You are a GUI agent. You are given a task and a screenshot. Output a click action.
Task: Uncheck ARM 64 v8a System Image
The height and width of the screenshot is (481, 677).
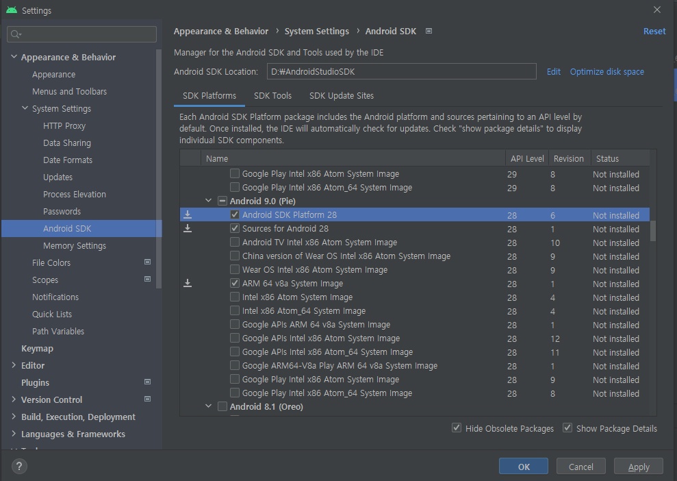click(234, 283)
